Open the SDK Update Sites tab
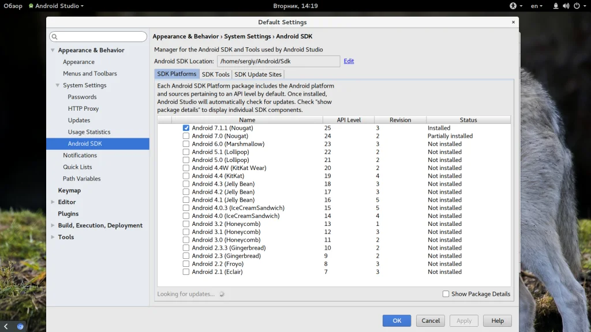 [258, 74]
